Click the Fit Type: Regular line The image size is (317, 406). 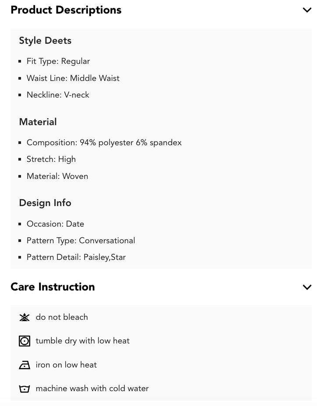coord(58,61)
